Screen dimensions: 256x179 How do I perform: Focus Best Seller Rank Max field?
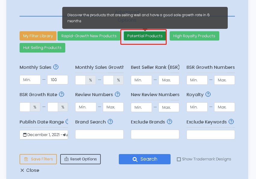click(169, 80)
